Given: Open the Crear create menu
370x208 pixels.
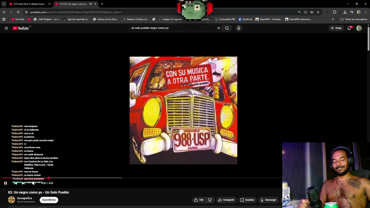Looking at the screenshot, I should [336, 28].
